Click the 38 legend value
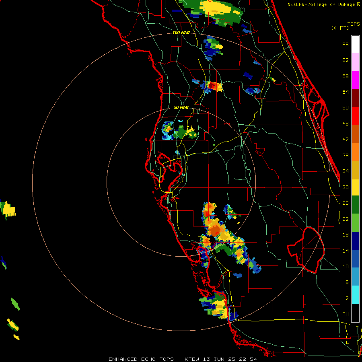This screenshot has width=362, height=362. [346, 155]
